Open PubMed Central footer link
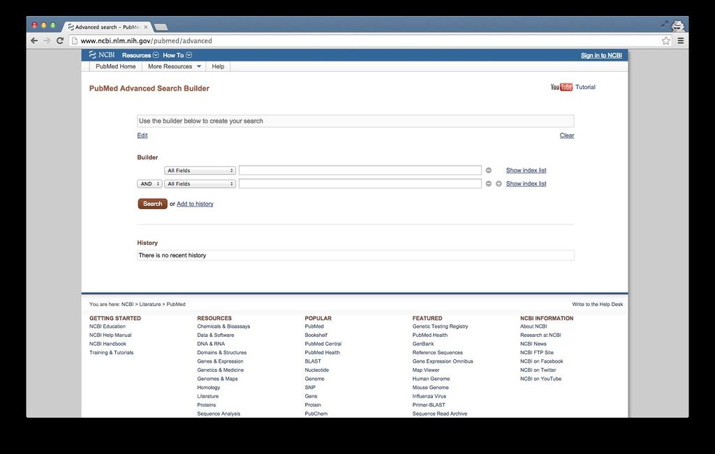This screenshot has width=715, height=454. pyautogui.click(x=323, y=344)
